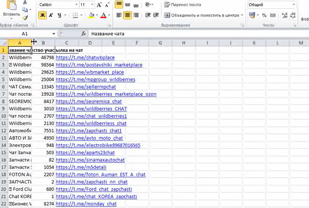Open the monday_chat Telegram link
Viewport: 309px width, 208px height.
click(86, 204)
